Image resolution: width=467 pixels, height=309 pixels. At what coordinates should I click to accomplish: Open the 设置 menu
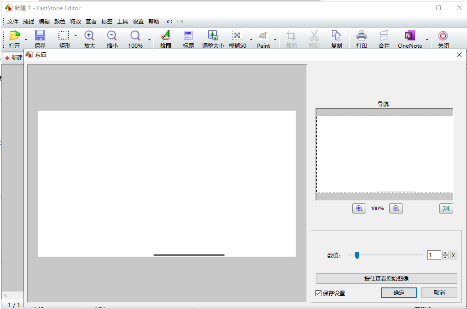[x=138, y=22]
